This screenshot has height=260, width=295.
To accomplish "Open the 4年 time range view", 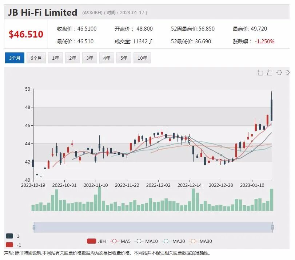I will pyautogui.click(x=107, y=58).
